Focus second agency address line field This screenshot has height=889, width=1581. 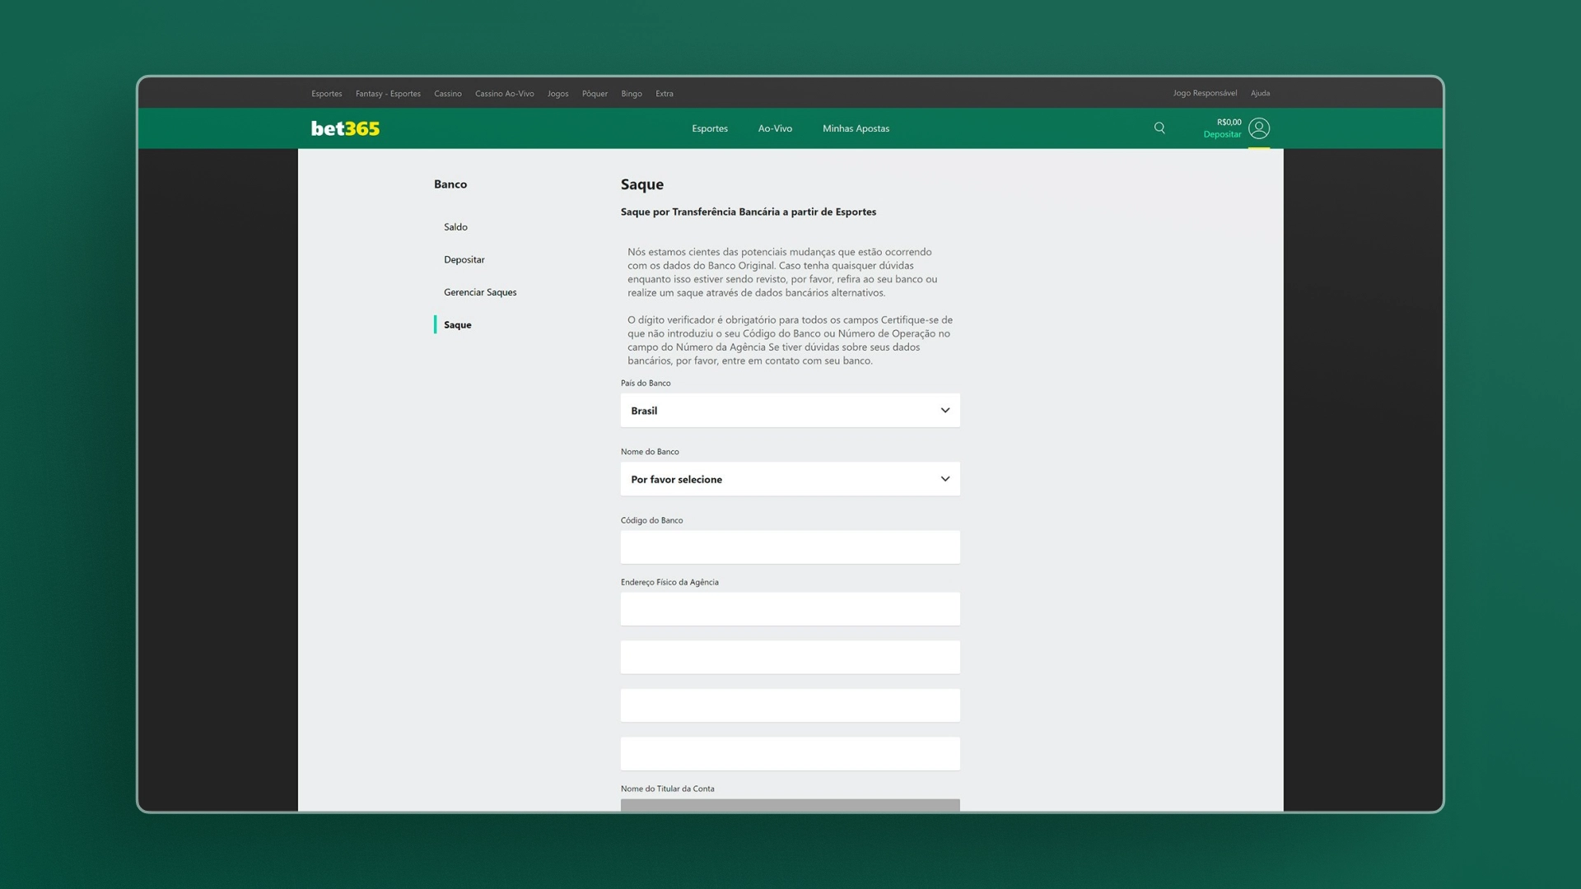[x=790, y=657]
